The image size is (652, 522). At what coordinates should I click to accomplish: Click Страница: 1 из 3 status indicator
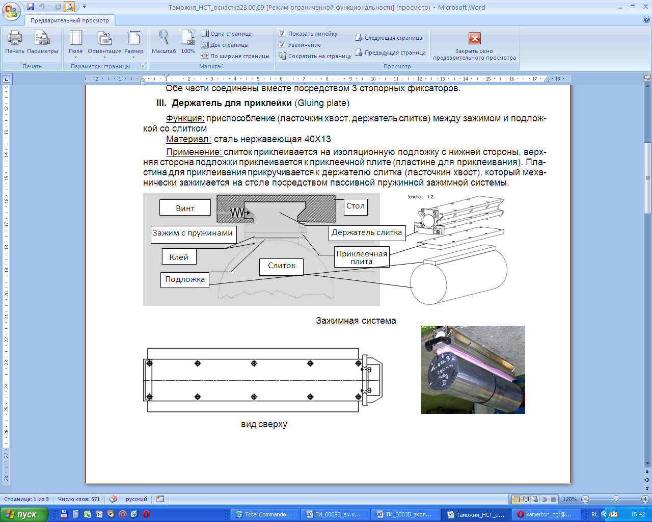click(26, 499)
